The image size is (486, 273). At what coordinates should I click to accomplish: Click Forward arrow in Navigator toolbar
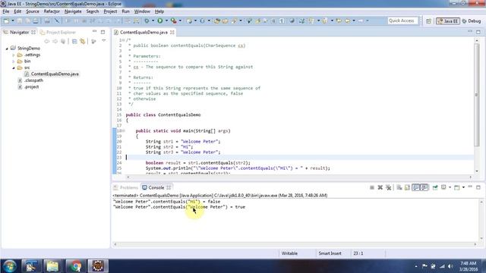[55, 41]
